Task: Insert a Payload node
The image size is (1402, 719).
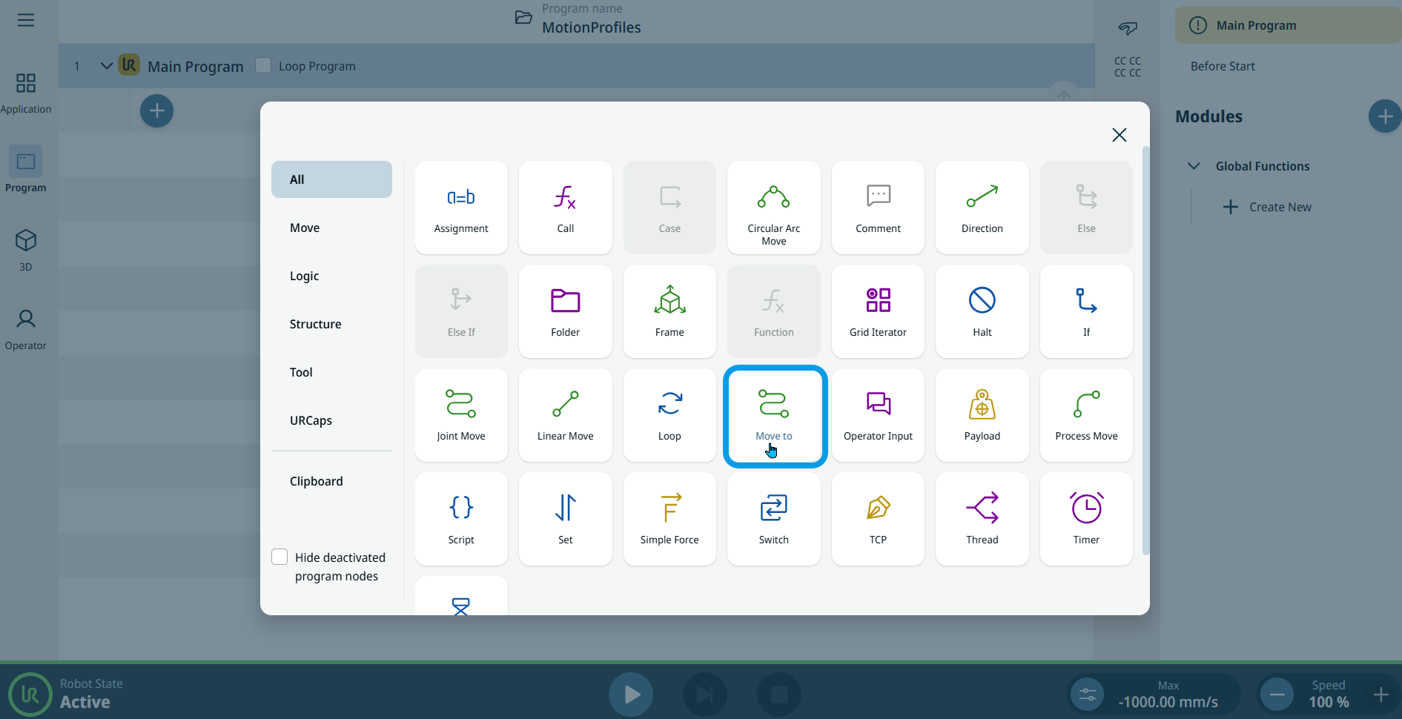Action: (982, 415)
